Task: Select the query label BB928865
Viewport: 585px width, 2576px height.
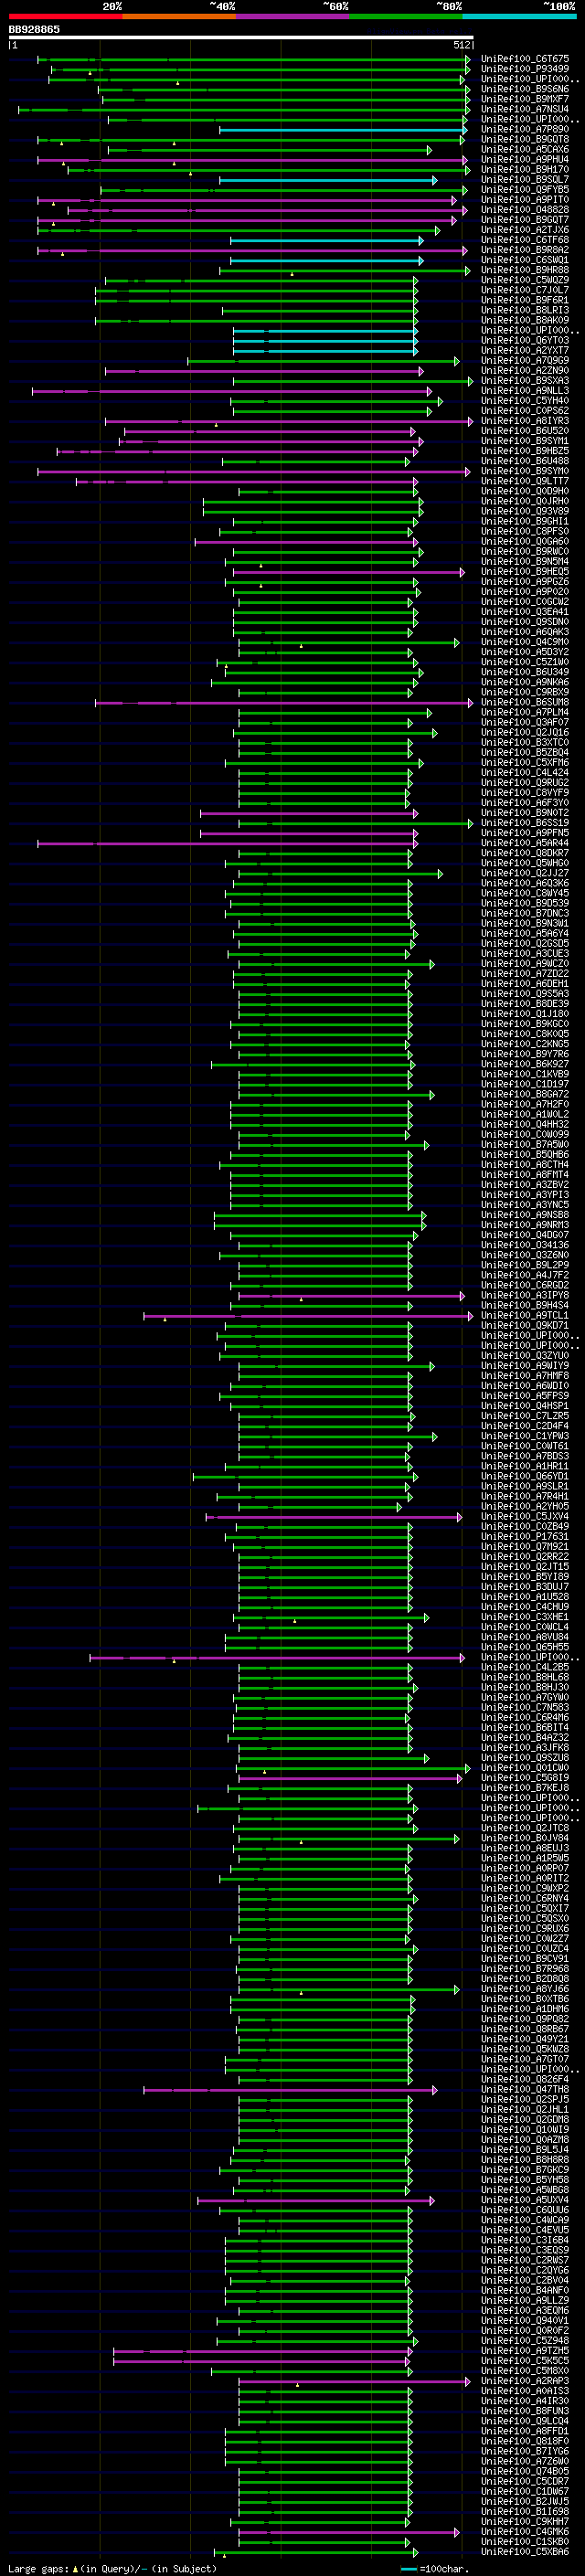Action: pyautogui.click(x=34, y=29)
